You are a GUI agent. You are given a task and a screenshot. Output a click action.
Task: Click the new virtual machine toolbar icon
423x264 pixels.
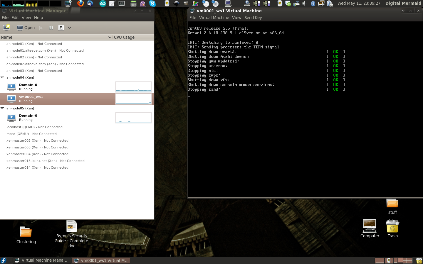(6, 28)
